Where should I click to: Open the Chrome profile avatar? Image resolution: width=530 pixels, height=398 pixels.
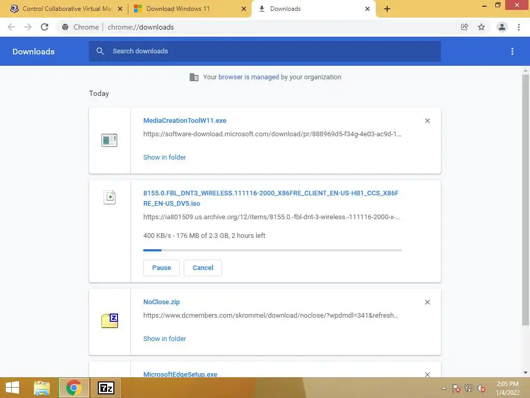point(502,27)
